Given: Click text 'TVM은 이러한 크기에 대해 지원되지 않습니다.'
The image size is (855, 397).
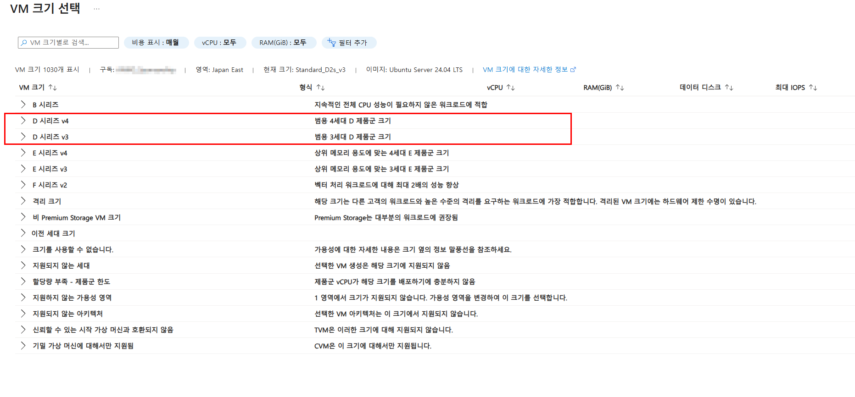Looking at the screenshot, I should tap(384, 330).
